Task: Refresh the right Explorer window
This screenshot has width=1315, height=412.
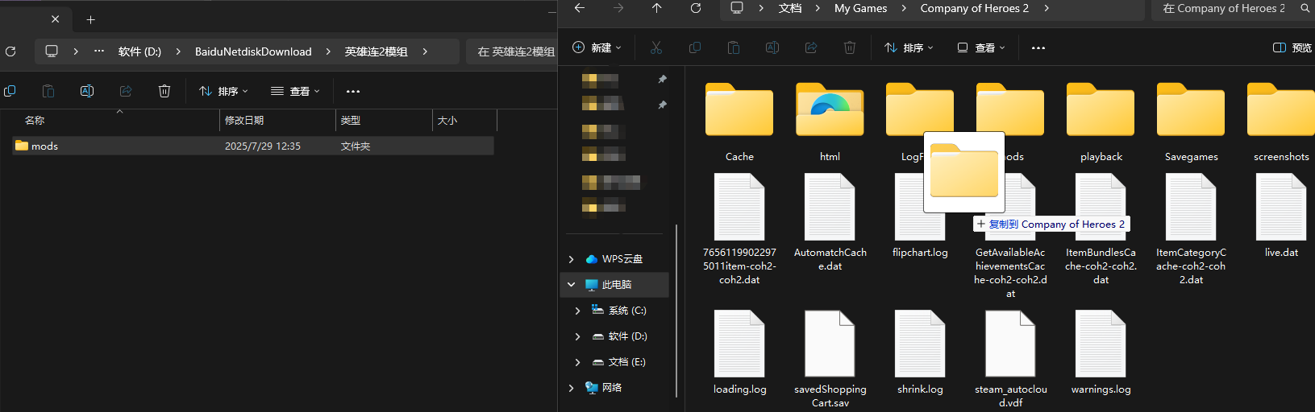Action: (696, 8)
